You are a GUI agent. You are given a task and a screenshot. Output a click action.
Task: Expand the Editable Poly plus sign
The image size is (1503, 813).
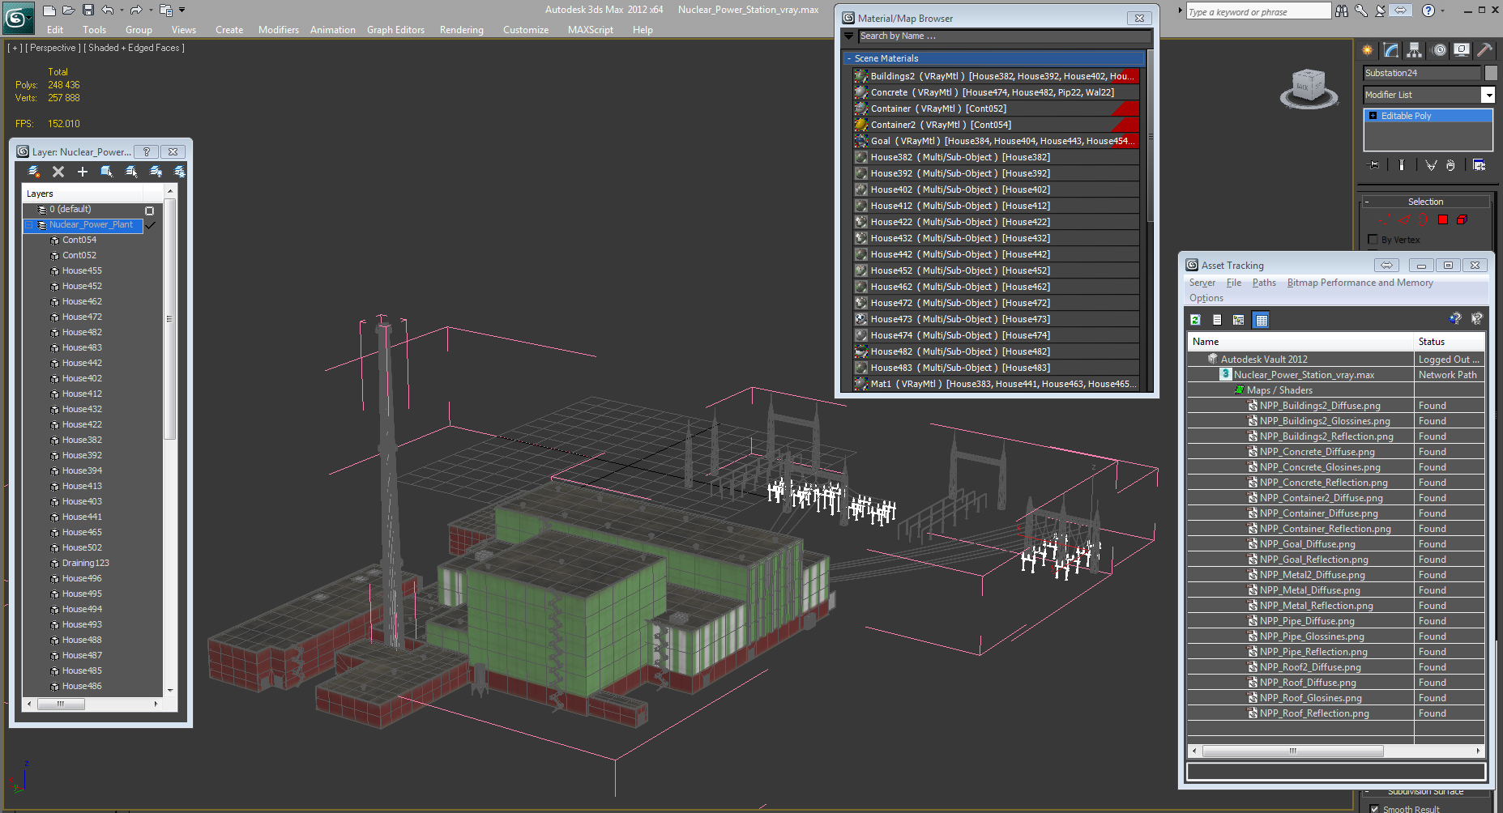pos(1373,116)
